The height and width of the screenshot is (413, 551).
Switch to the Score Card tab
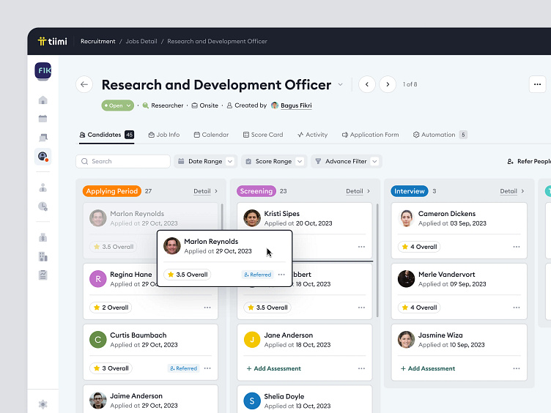tap(263, 135)
